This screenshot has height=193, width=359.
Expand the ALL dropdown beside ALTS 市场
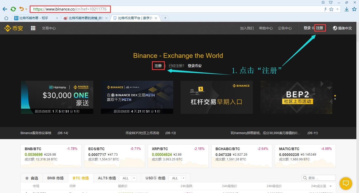[x=128, y=178]
